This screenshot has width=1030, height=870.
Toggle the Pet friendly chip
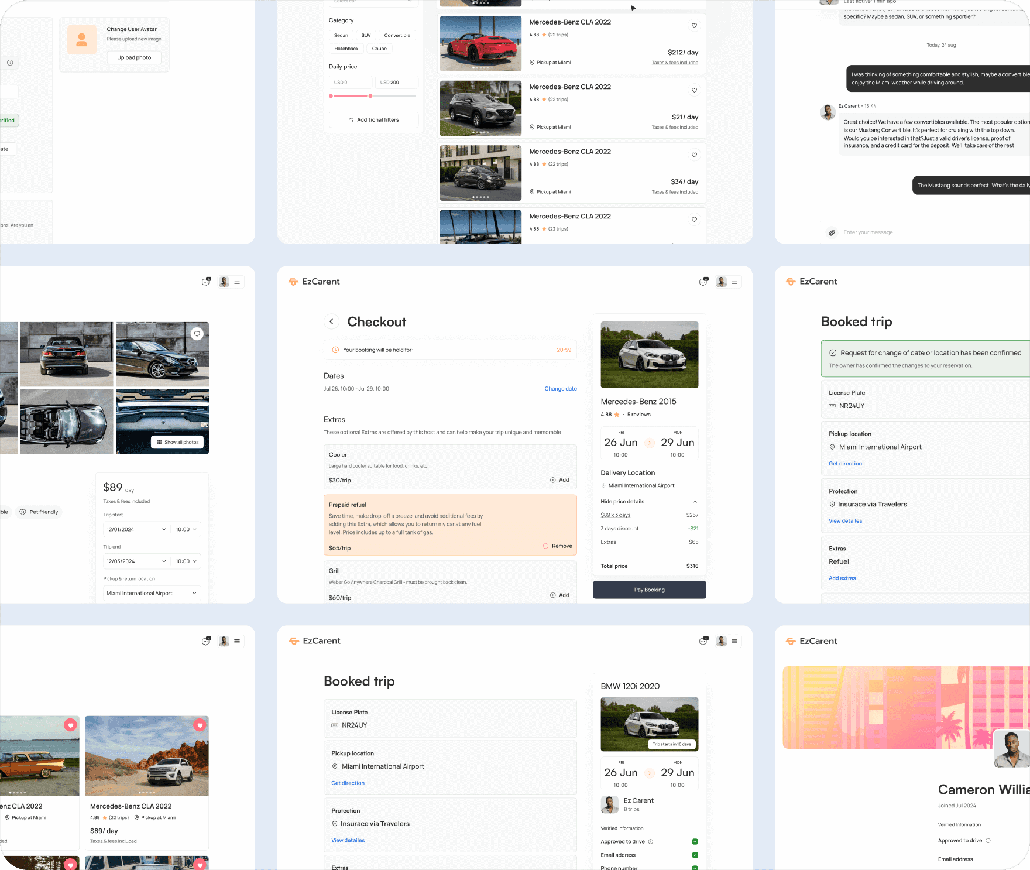(39, 512)
